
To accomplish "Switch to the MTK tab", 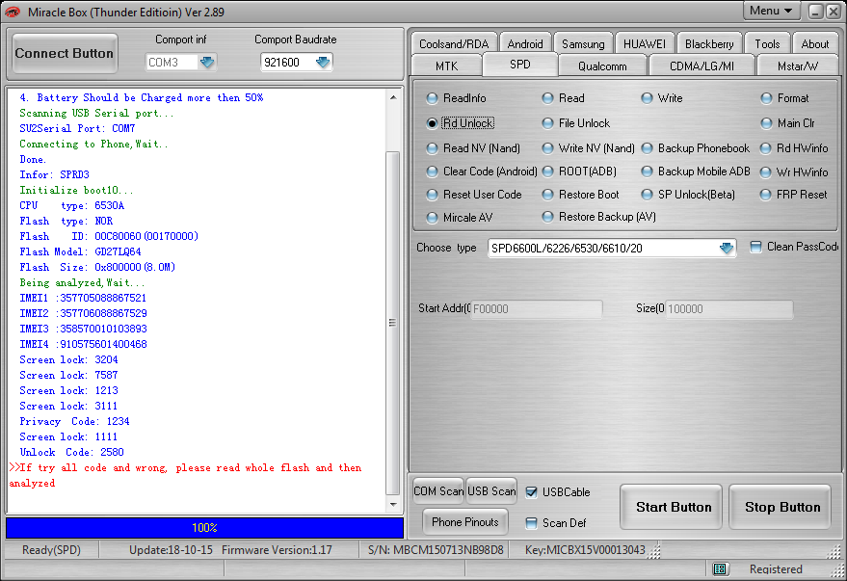I will click(x=447, y=66).
